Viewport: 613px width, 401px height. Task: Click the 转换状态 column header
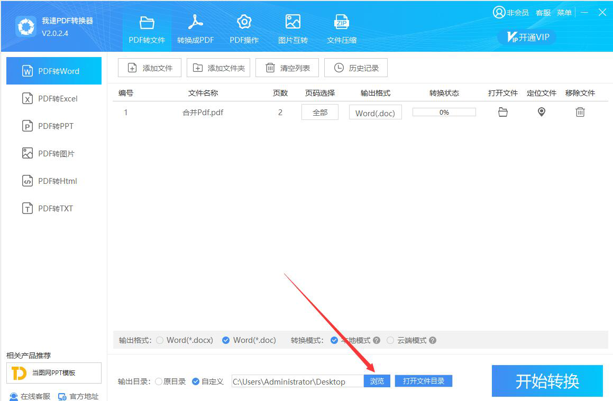point(444,93)
